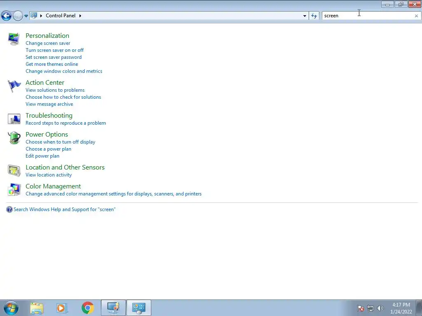Click the volume speaker tray icon
The image size is (422, 316).
(380, 308)
